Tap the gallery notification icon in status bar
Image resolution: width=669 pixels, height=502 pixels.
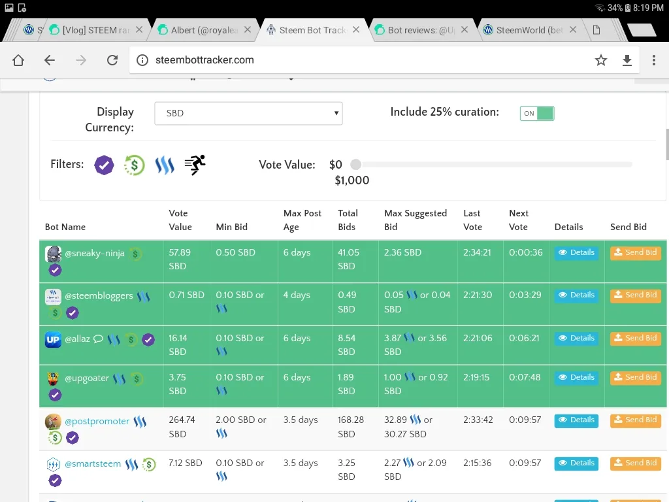pyautogui.click(x=9, y=8)
